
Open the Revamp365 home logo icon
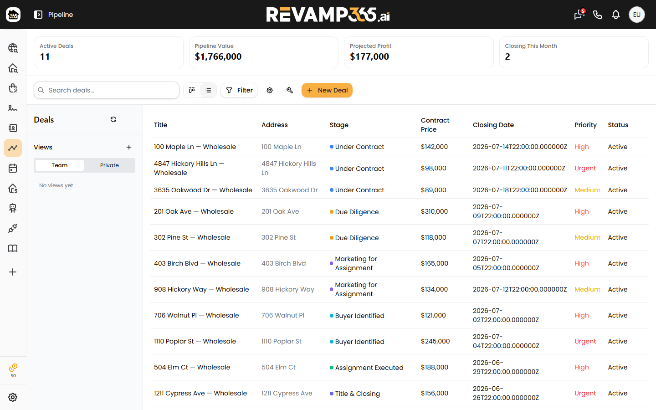13,15
